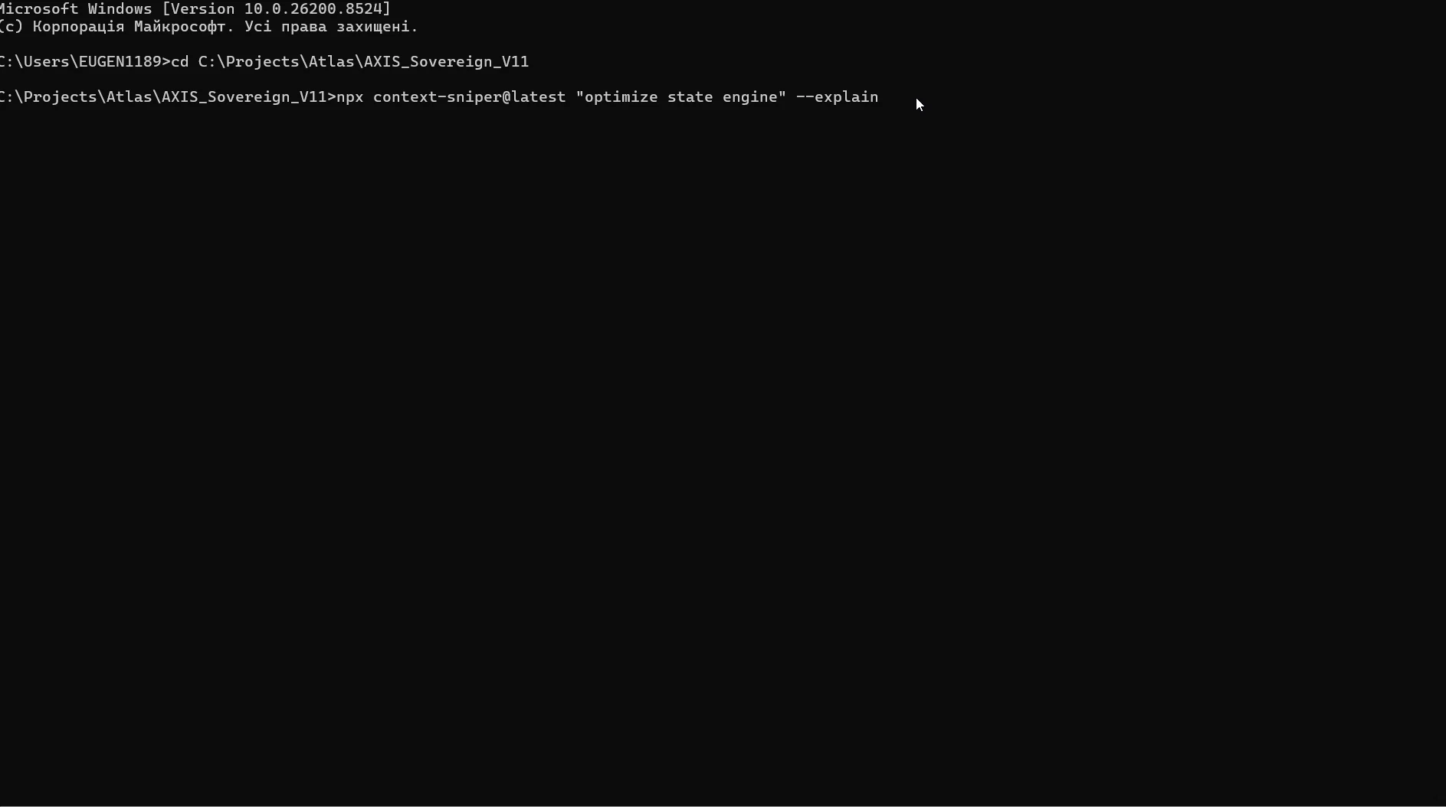
Task: Click the word "optimize" in the quoted argument
Action: pos(621,97)
